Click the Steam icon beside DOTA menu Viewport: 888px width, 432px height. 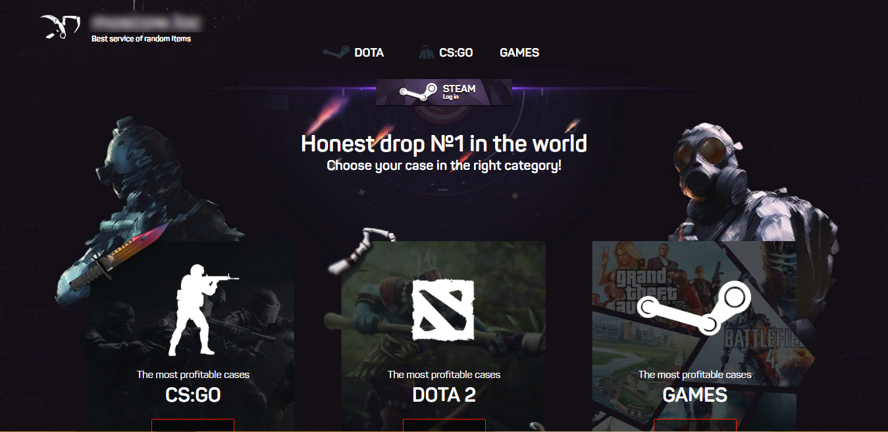[x=336, y=53]
